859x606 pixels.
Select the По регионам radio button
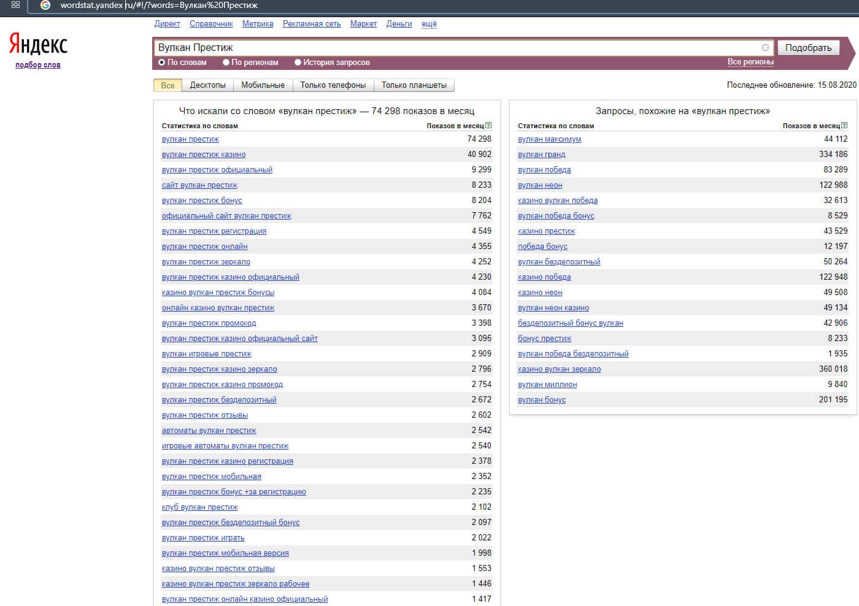226,63
